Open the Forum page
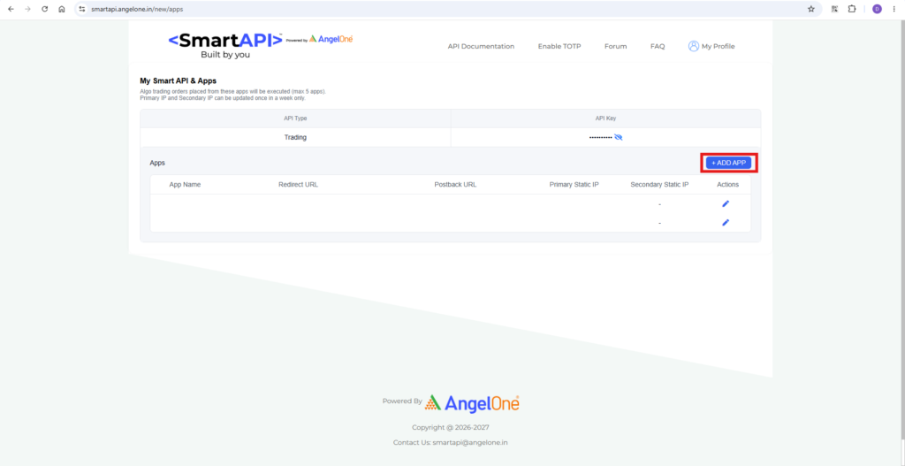This screenshot has height=466, width=905. (x=615, y=46)
